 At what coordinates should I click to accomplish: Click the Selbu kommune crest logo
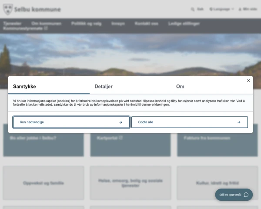tap(8, 9)
